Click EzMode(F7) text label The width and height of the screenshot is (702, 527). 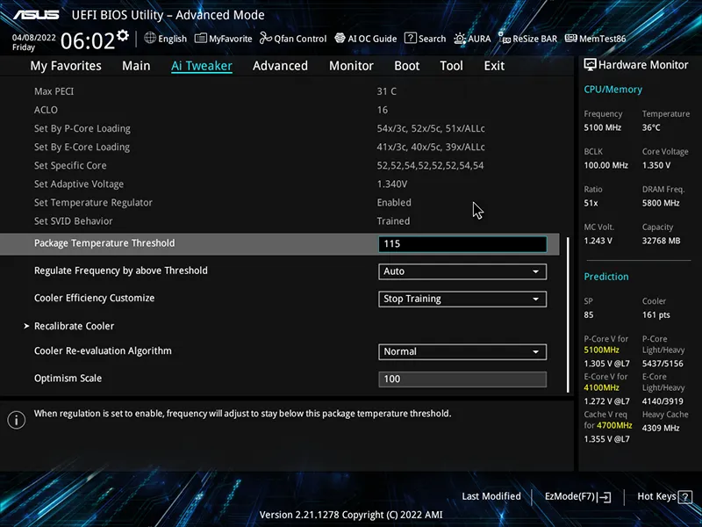[569, 496]
